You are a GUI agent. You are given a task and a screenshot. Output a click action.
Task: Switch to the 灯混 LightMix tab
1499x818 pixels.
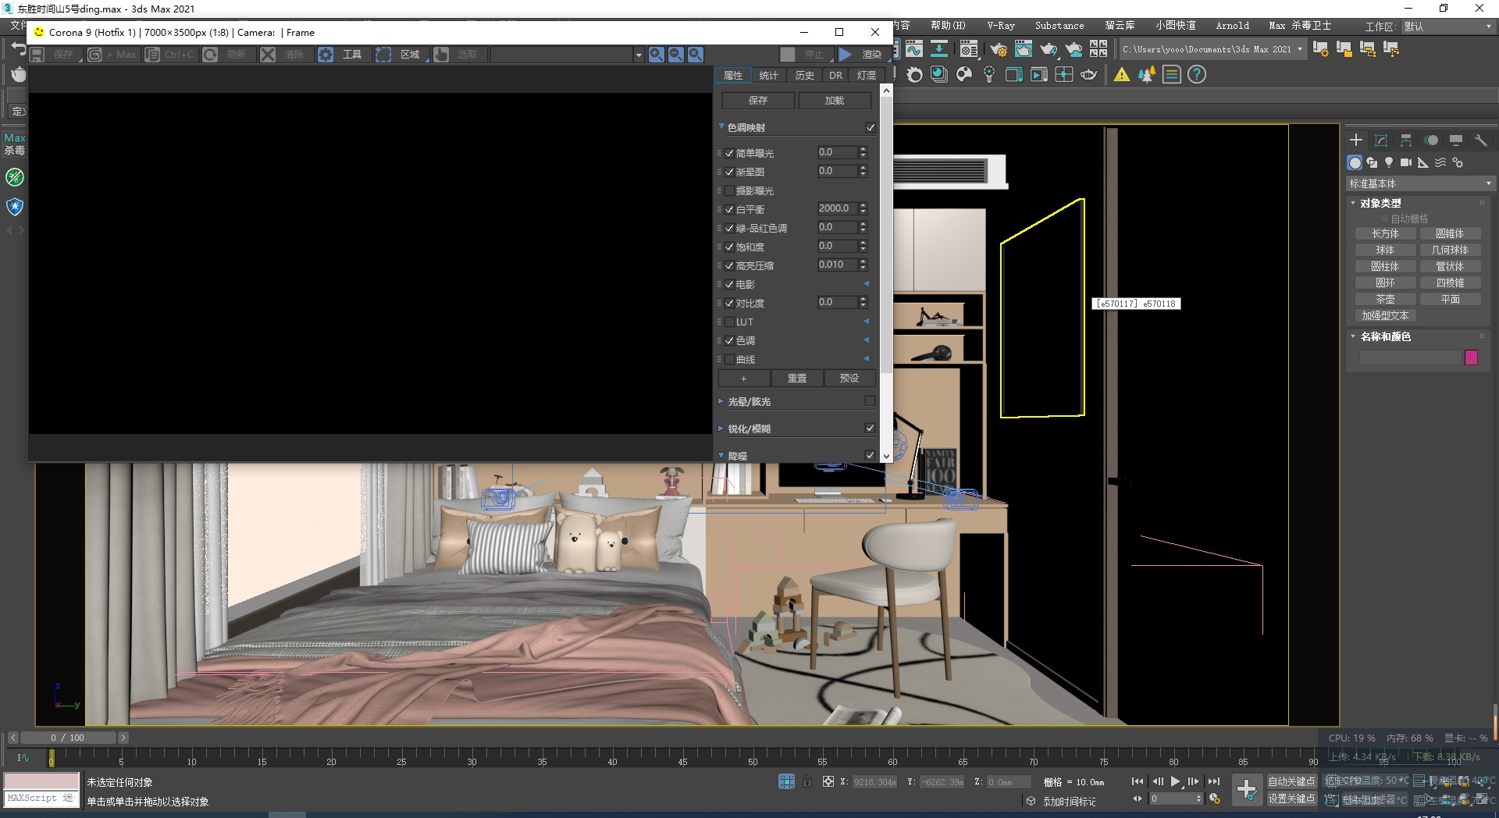coord(867,76)
